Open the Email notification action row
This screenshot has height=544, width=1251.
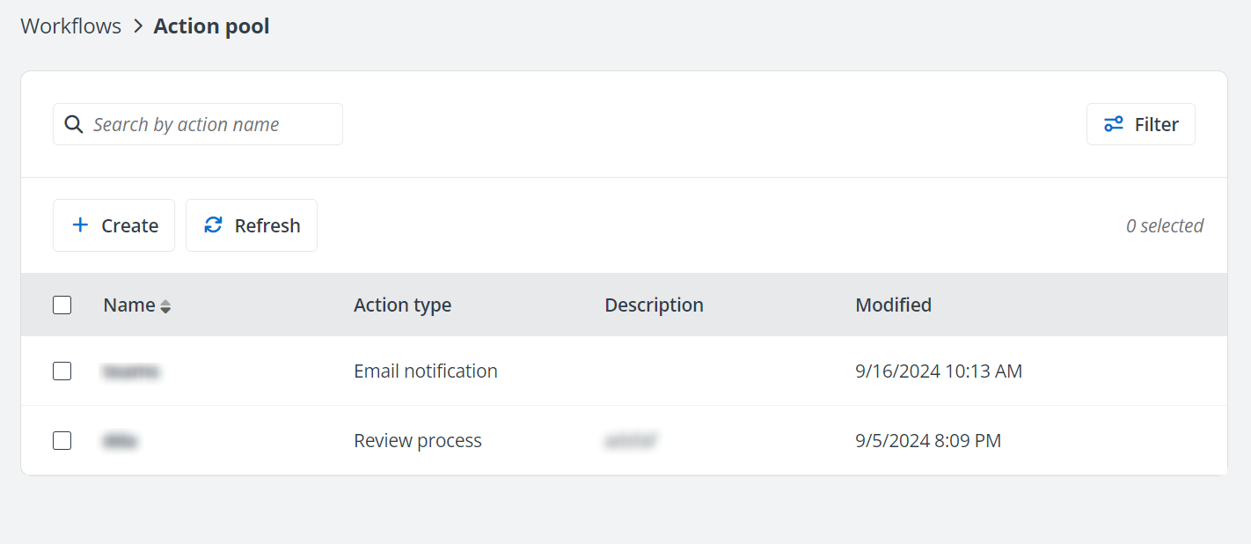tap(425, 371)
